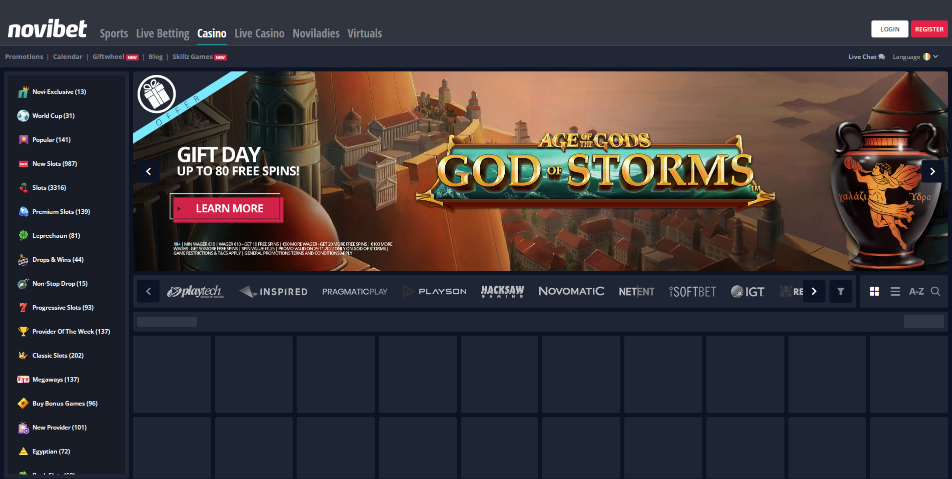952x479 pixels.
Task: Open the Language dropdown
Action: [x=915, y=57]
